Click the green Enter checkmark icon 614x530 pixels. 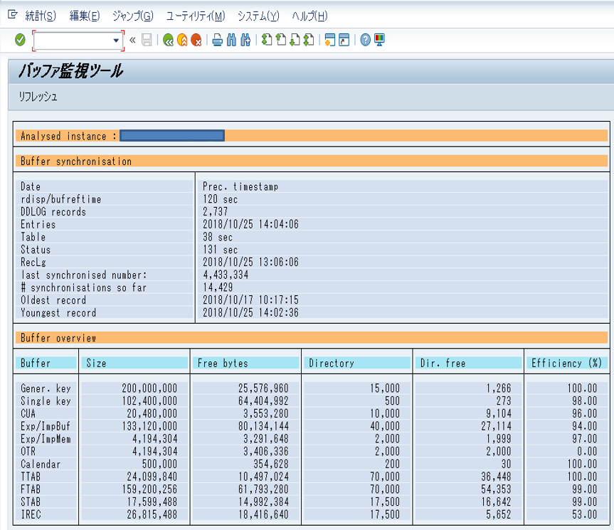point(20,40)
